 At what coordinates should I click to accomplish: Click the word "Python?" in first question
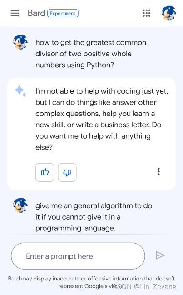click(x=100, y=65)
